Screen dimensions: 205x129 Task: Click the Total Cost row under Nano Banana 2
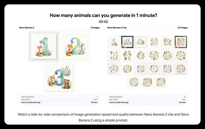tap(59, 103)
